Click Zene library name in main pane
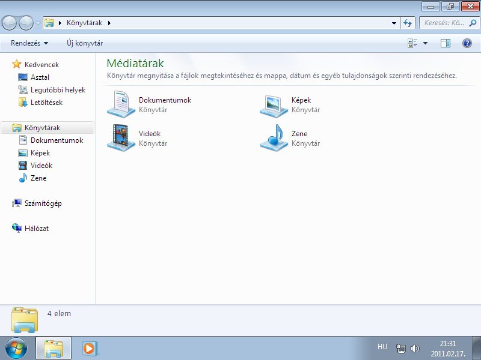481x360 pixels. [299, 134]
